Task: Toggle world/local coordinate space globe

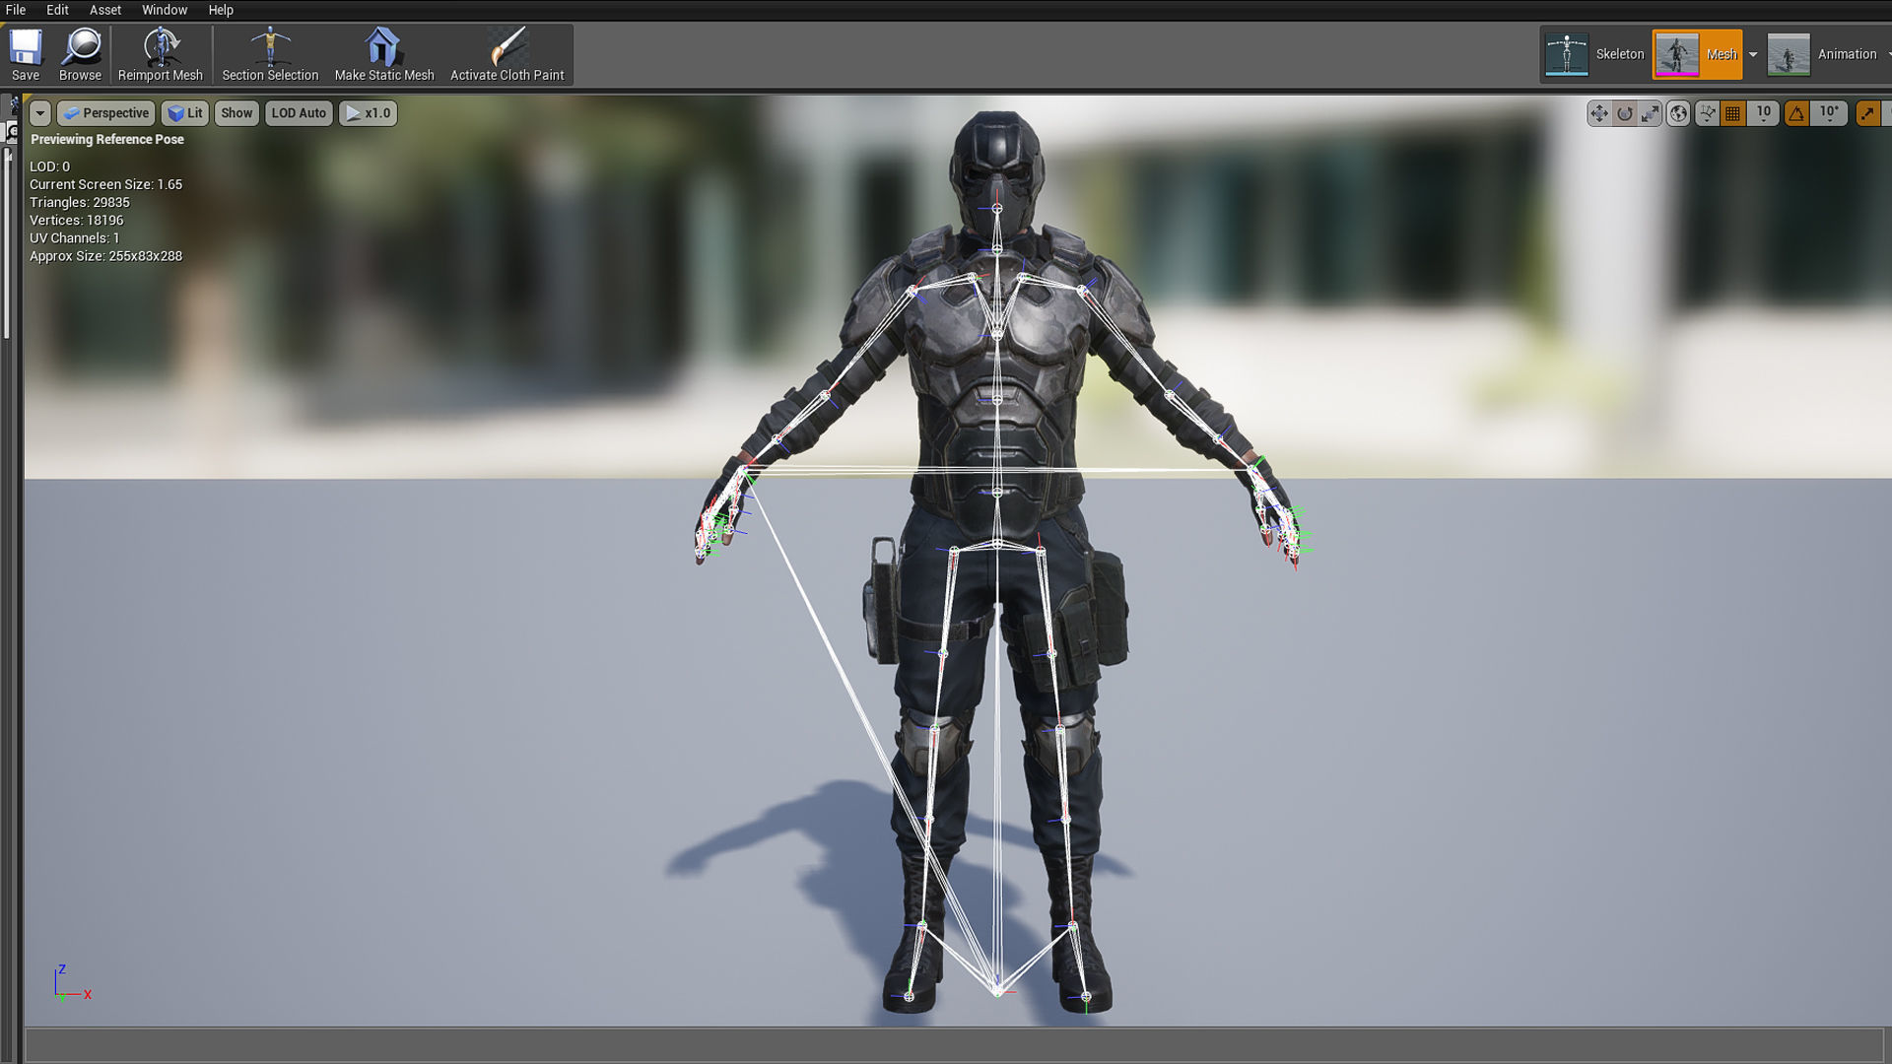Action: [1678, 113]
